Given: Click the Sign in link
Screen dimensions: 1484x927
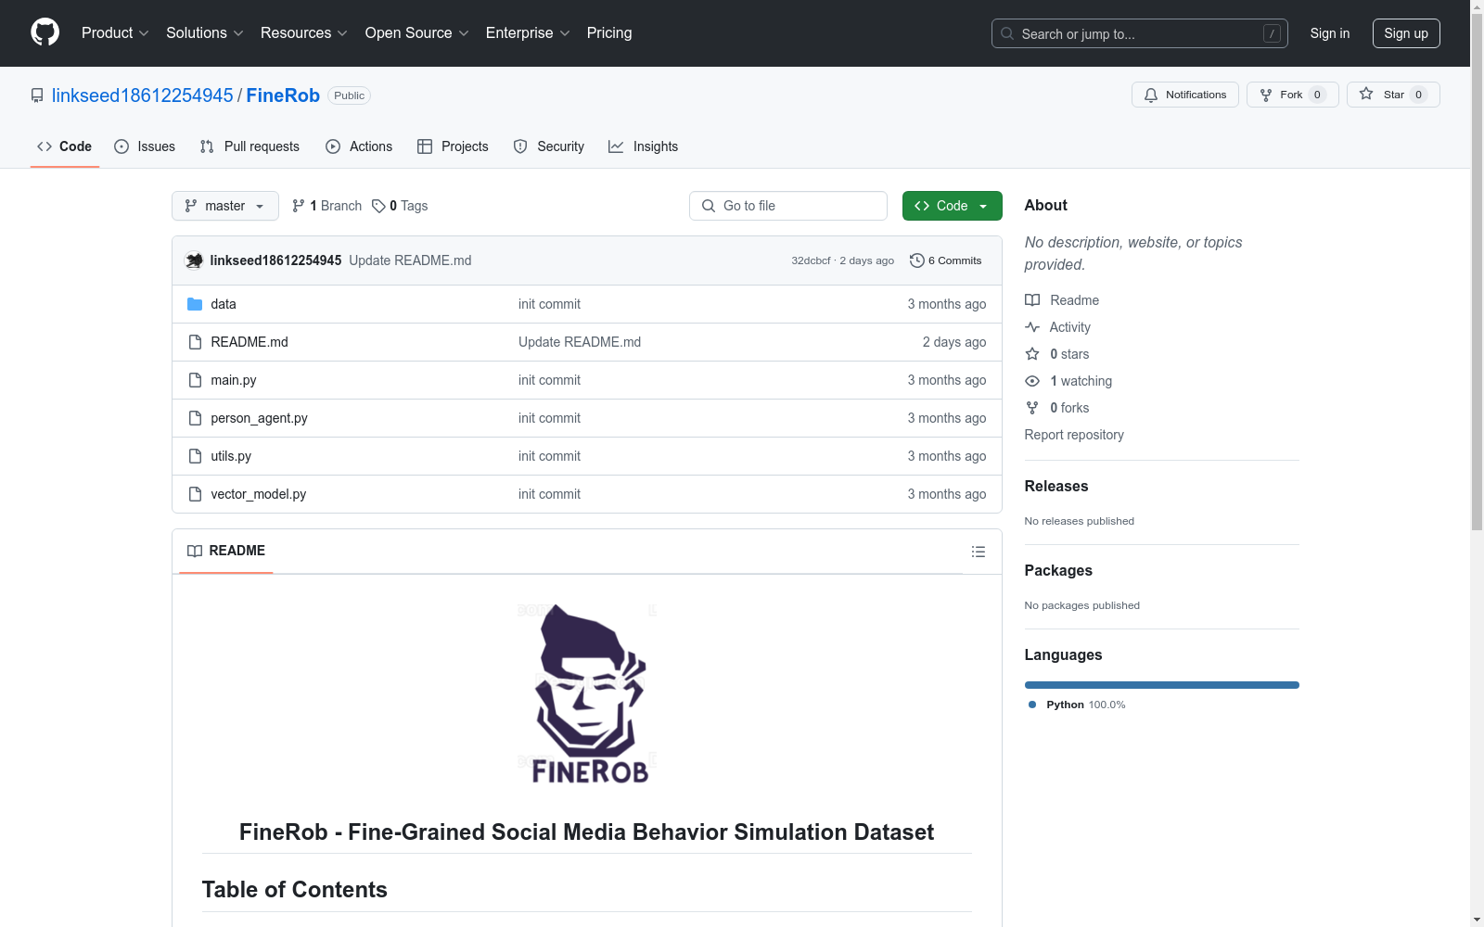Looking at the screenshot, I should [x=1329, y=33].
